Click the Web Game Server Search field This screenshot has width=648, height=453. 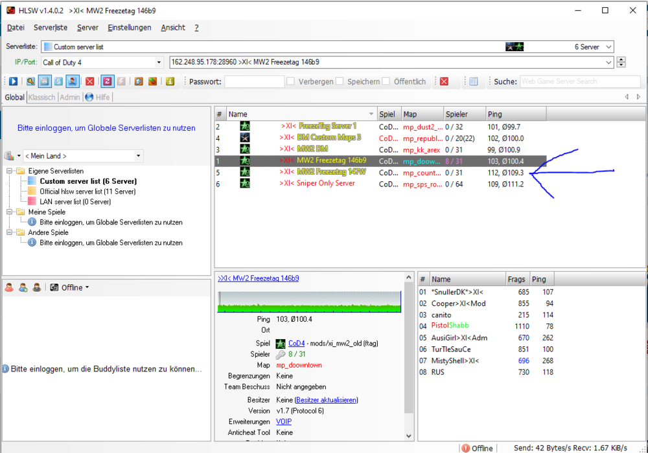click(581, 82)
